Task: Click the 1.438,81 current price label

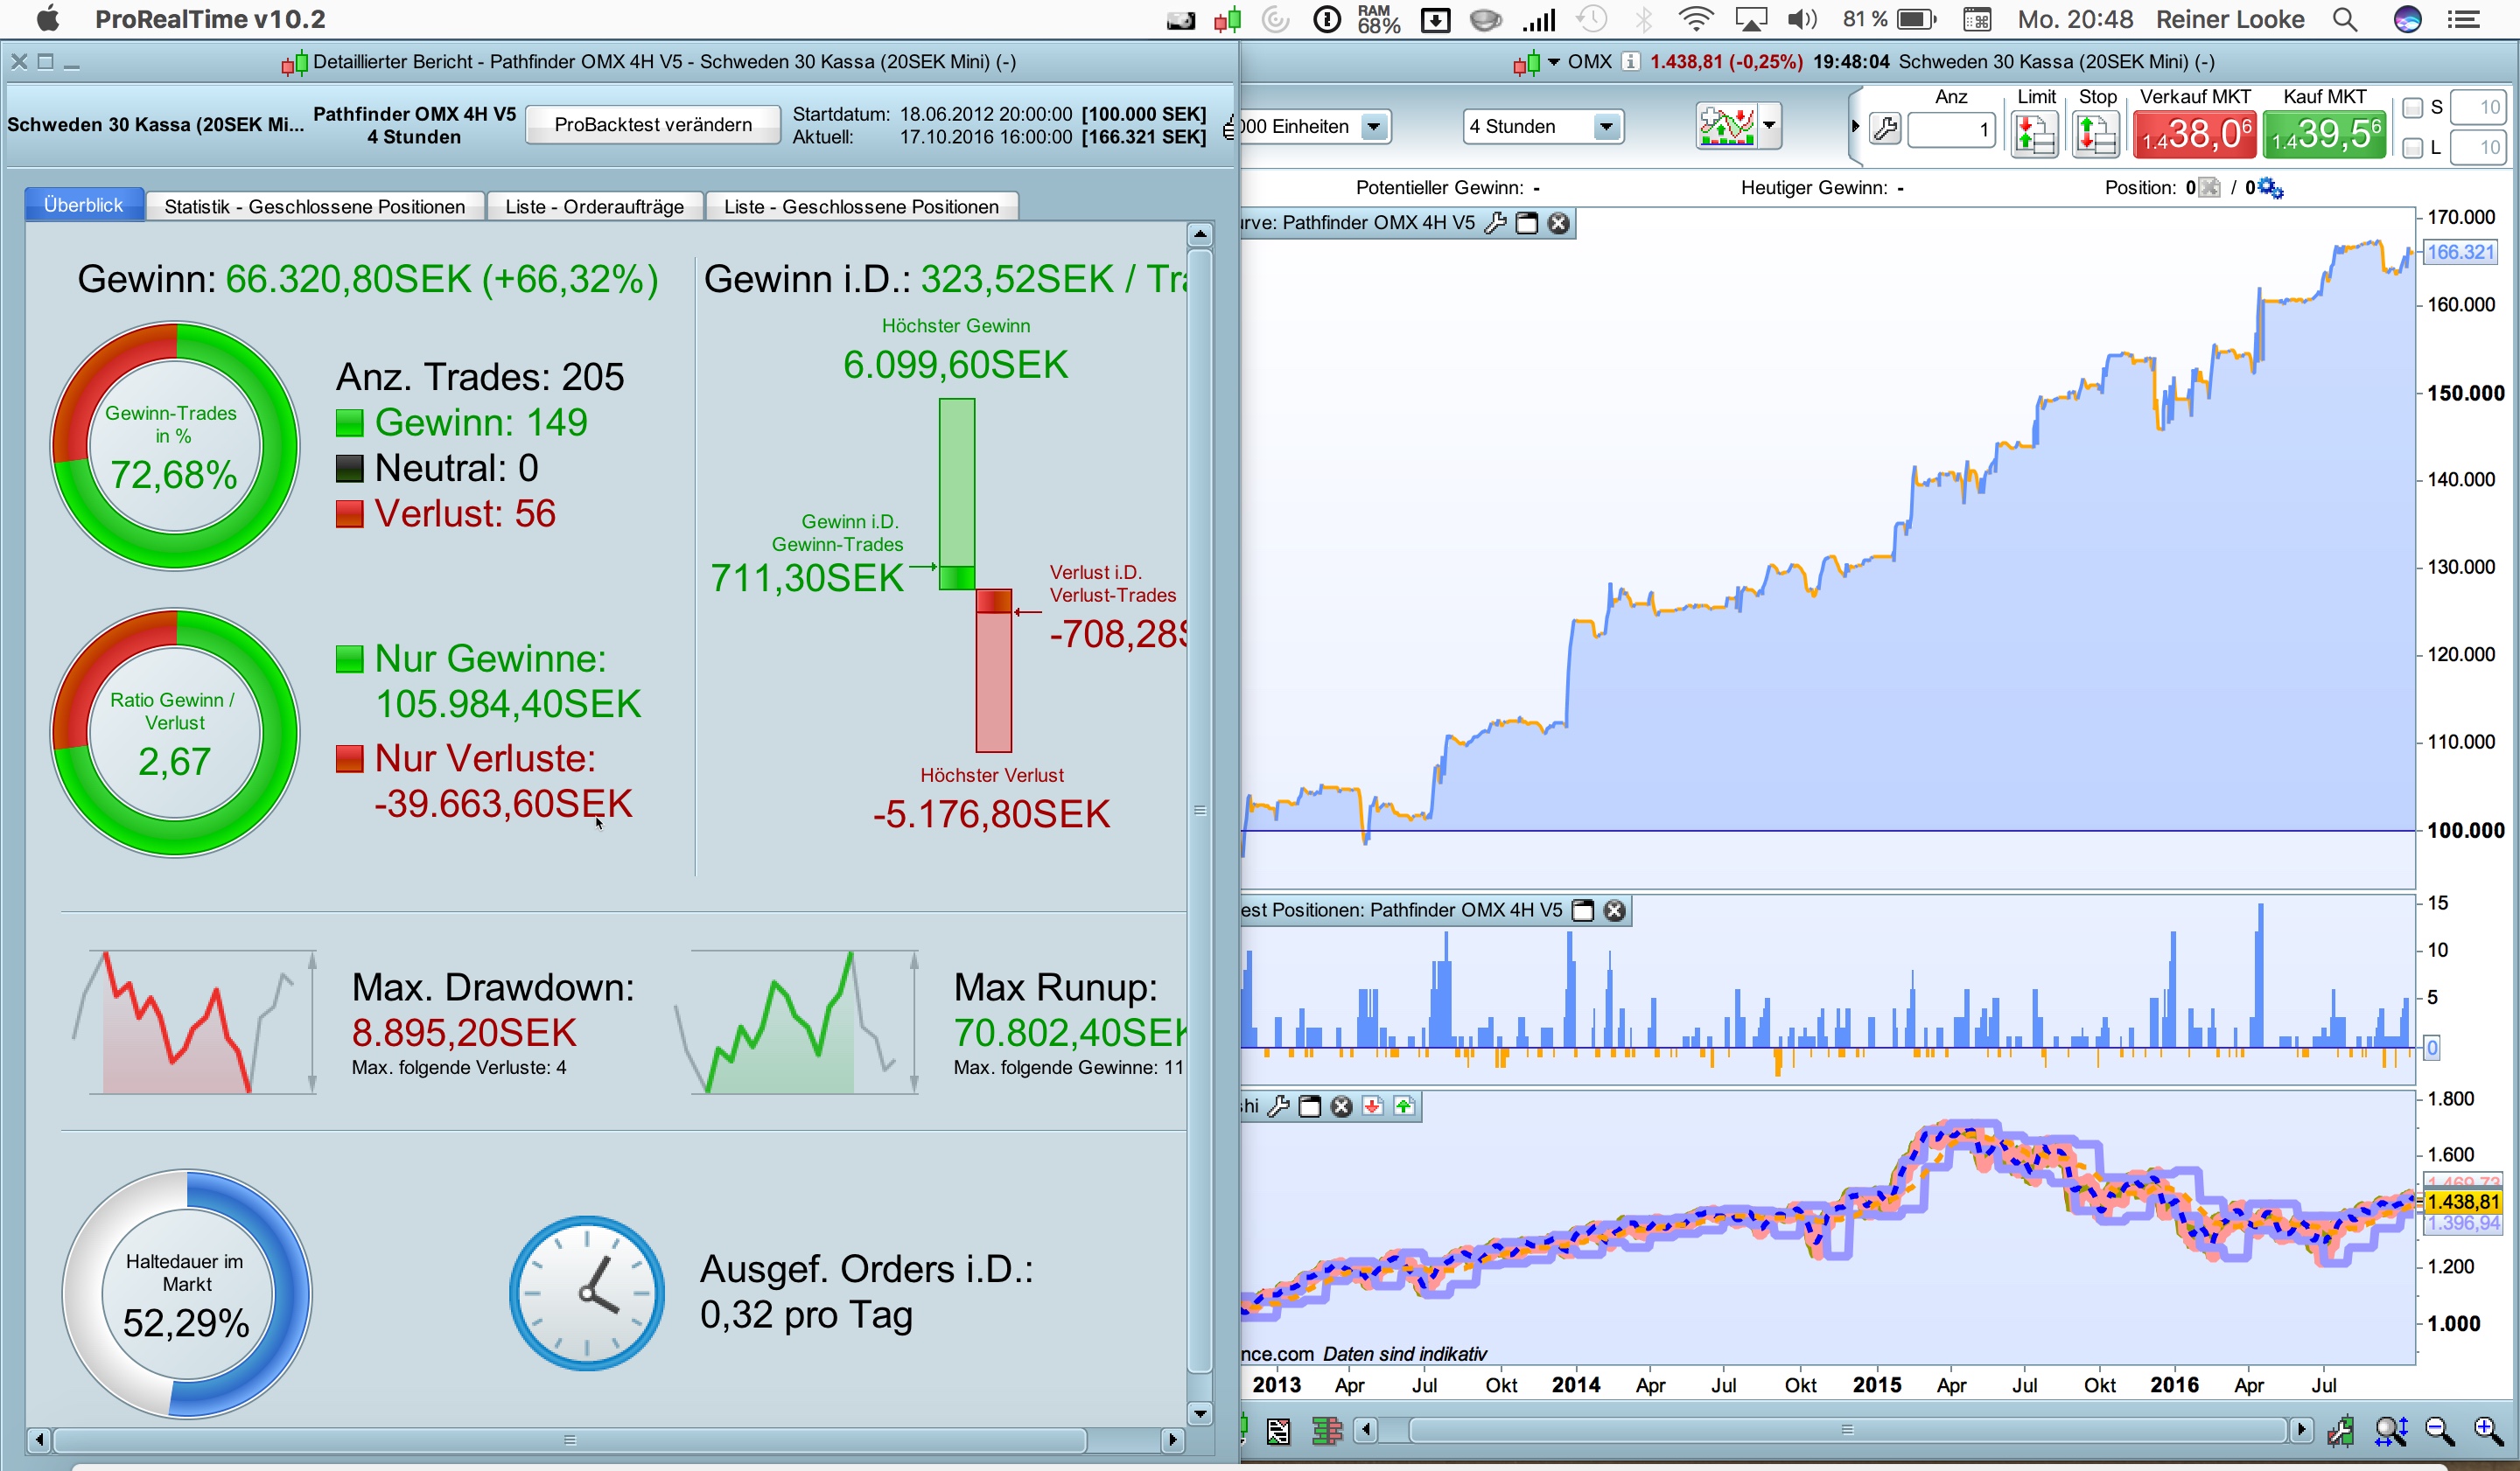Action: click(2463, 1203)
